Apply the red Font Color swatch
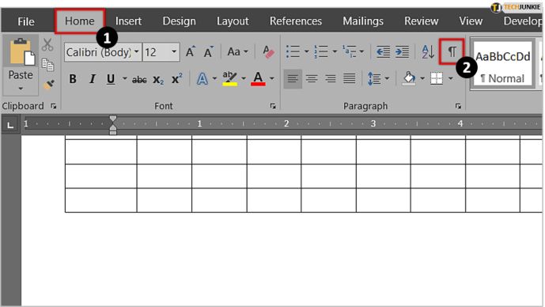545x307 pixels. click(258, 79)
